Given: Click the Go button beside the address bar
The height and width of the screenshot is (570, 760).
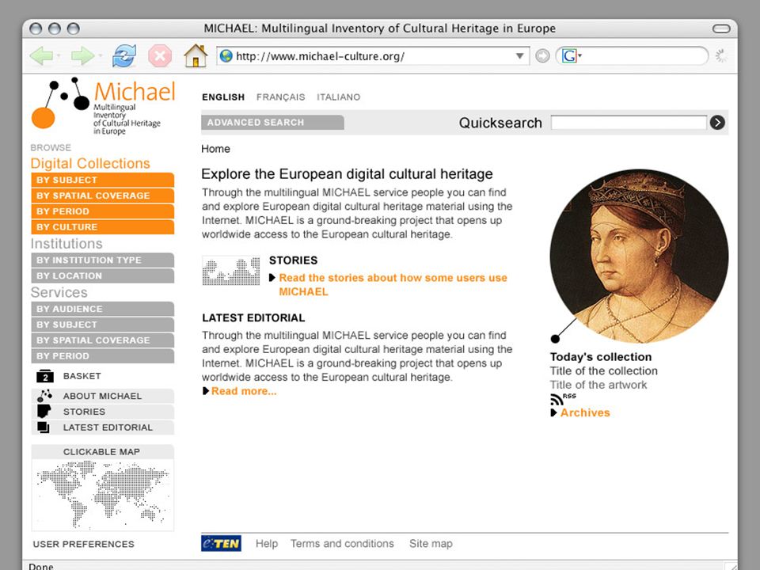Looking at the screenshot, I should point(542,56).
